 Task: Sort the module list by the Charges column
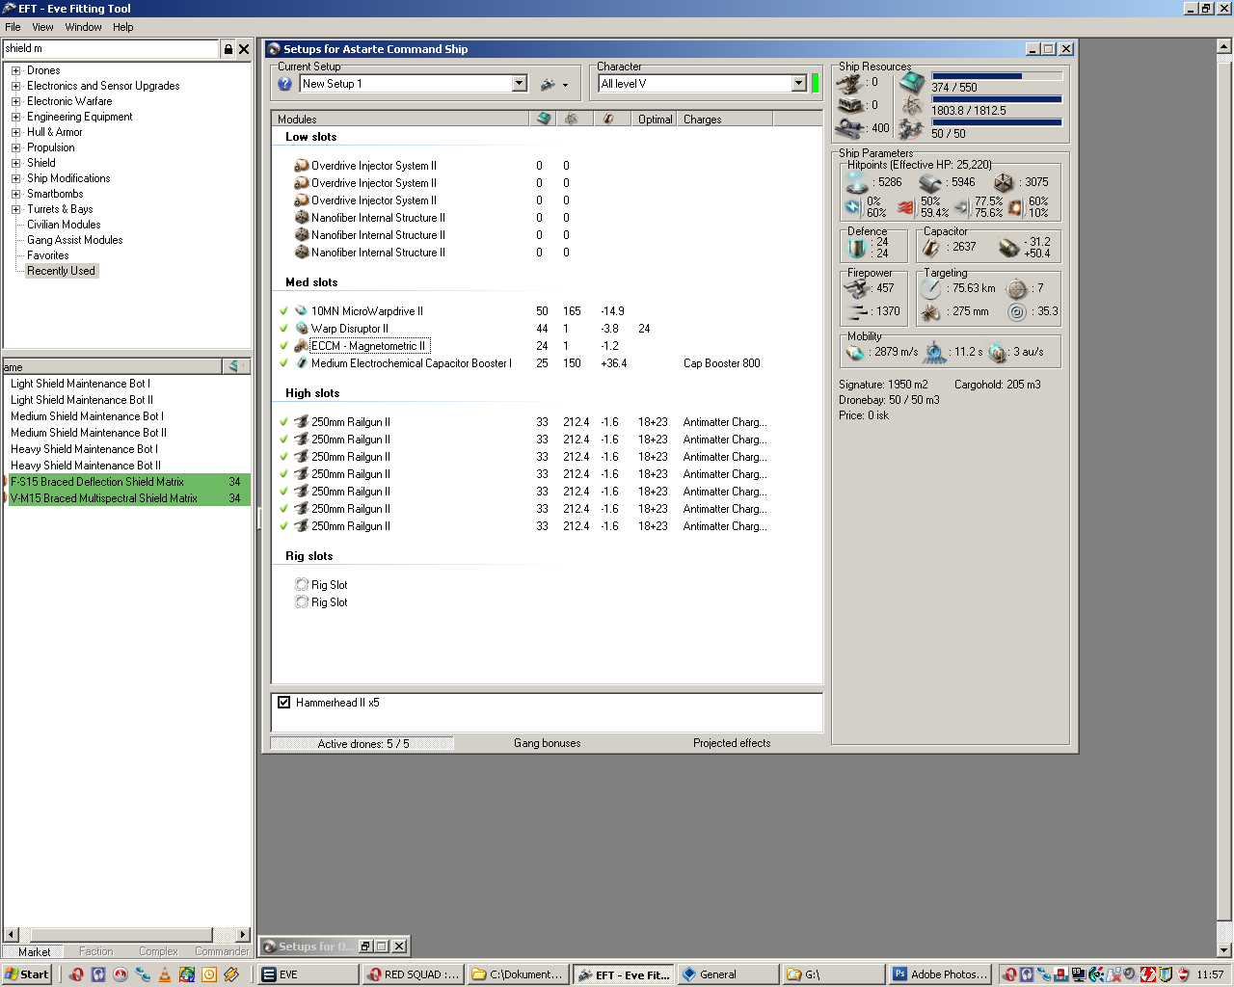pos(725,120)
